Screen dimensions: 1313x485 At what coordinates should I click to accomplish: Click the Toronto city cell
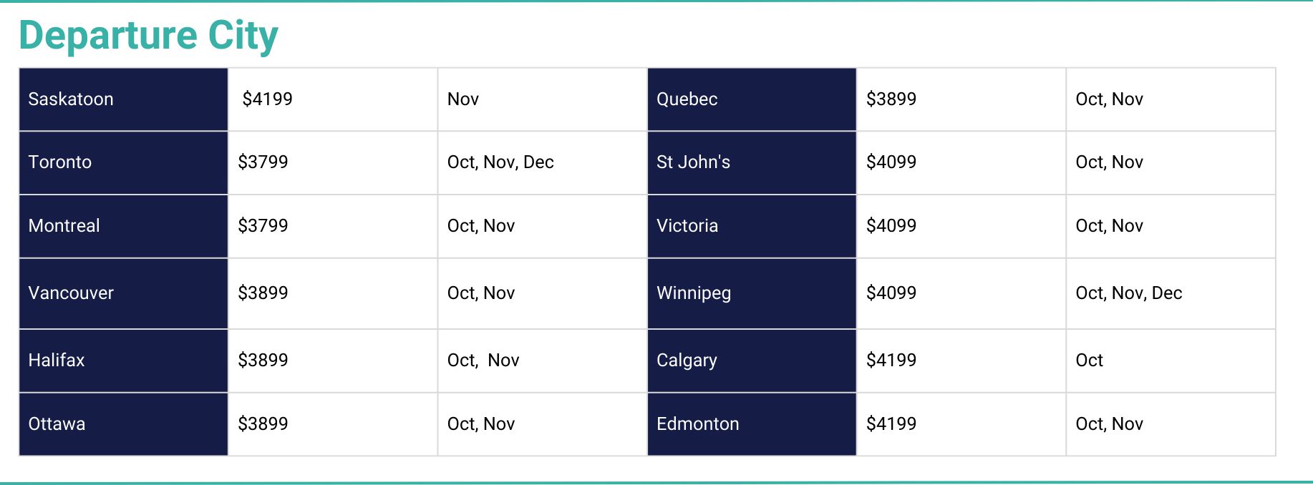click(123, 162)
